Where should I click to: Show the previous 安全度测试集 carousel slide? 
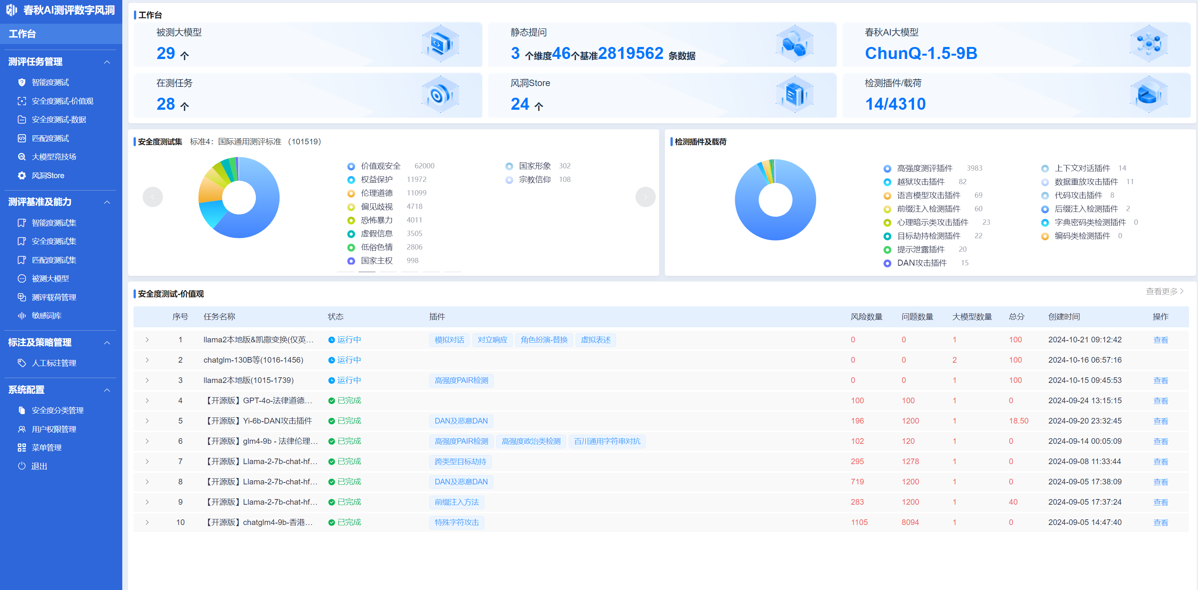pyautogui.click(x=152, y=197)
